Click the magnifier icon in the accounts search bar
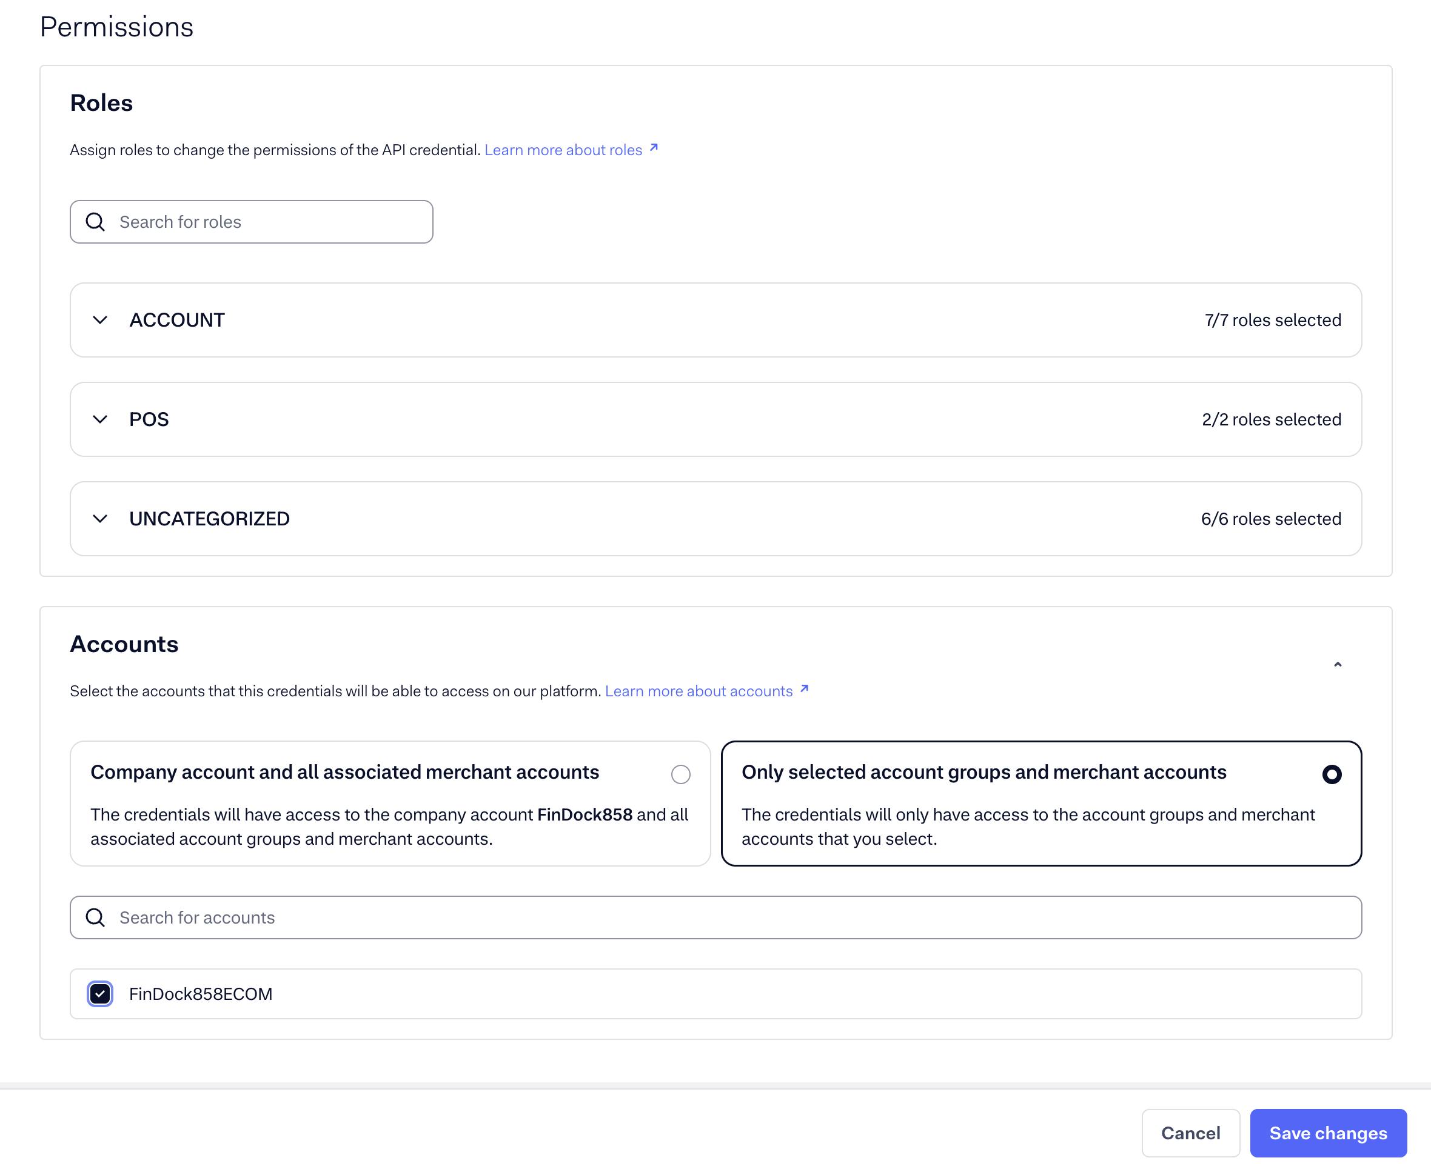Viewport: 1431px width, 1172px height. 95,917
